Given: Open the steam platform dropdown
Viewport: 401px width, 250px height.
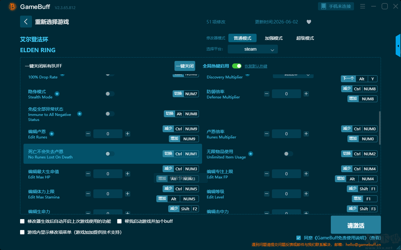Looking at the screenshot, I should [x=253, y=49].
